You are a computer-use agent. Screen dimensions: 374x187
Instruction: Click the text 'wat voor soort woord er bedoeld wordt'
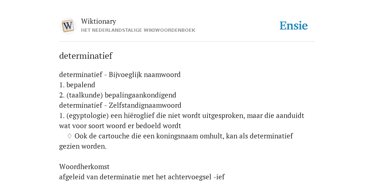pyautogui.click(x=120, y=126)
